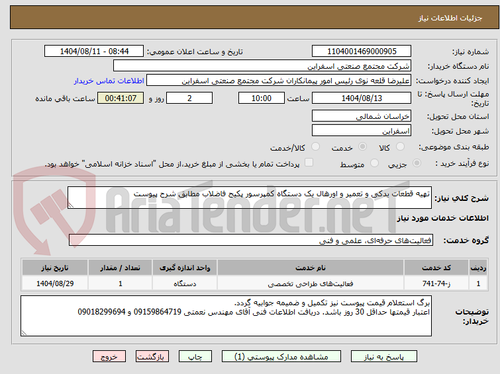The width and height of the screenshot is (500, 374).
Task: Click the شرح کلی نیاز resize handle
Action: coord(71,206)
